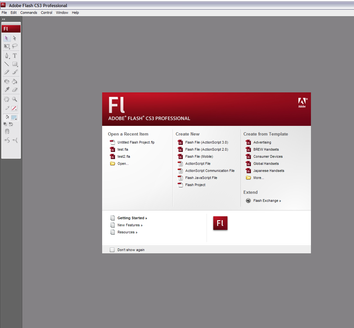Select the Eraser tool
The height and width of the screenshot is (328, 354).
[15, 89]
